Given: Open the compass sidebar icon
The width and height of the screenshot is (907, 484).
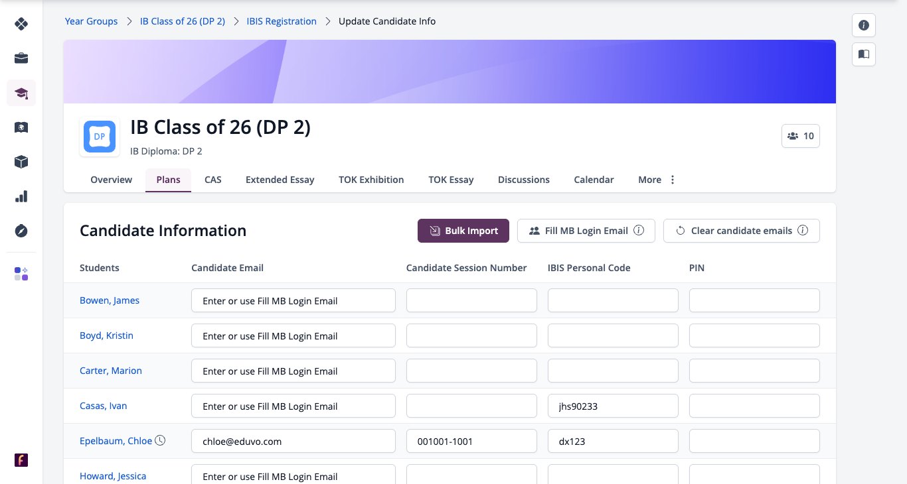Looking at the screenshot, I should [x=21, y=231].
